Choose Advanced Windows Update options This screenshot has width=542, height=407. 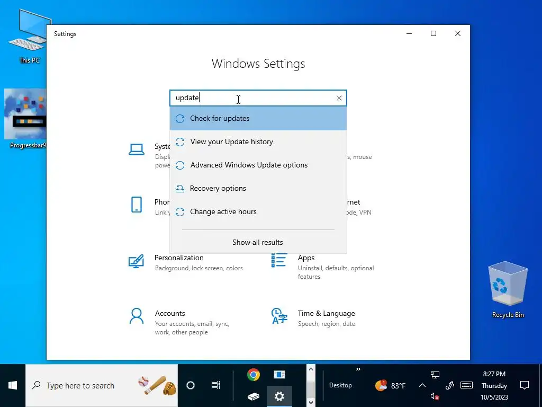pyautogui.click(x=258, y=165)
